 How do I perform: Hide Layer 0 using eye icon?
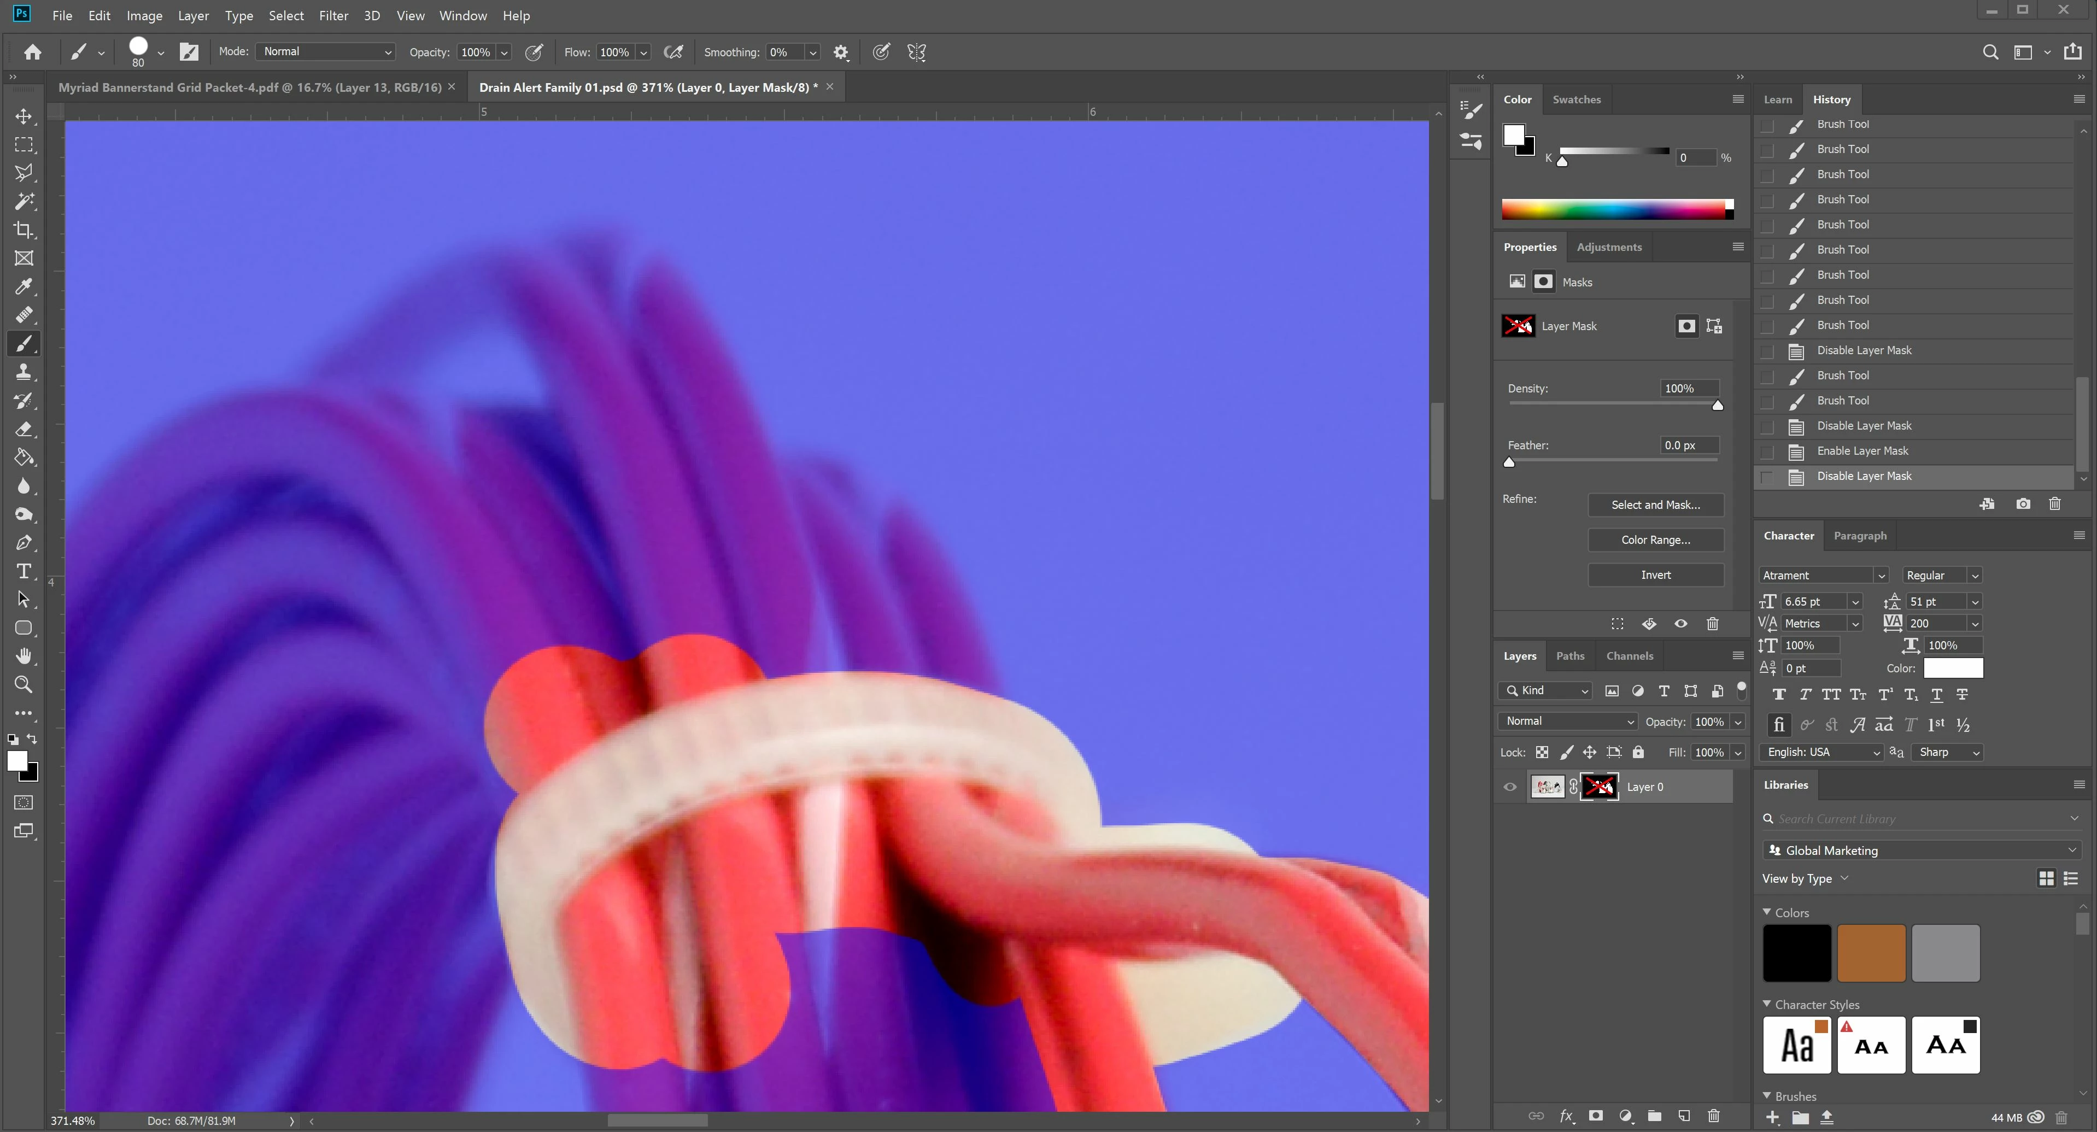pos(1510,787)
